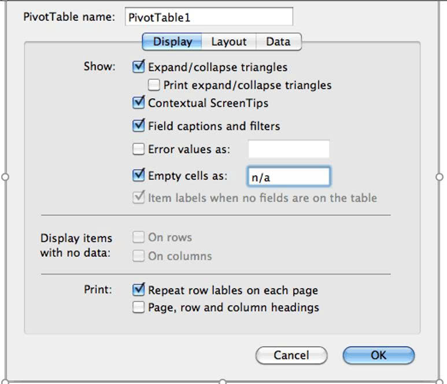Toggle Repeat row labels on each page

pos(139,290)
